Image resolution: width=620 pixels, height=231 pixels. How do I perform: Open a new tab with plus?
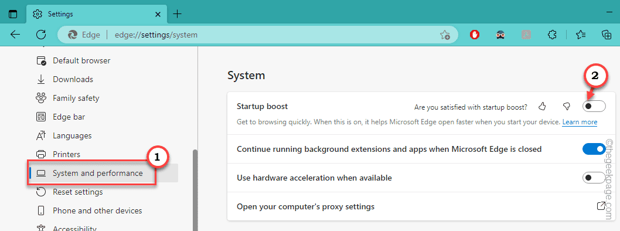click(x=178, y=14)
